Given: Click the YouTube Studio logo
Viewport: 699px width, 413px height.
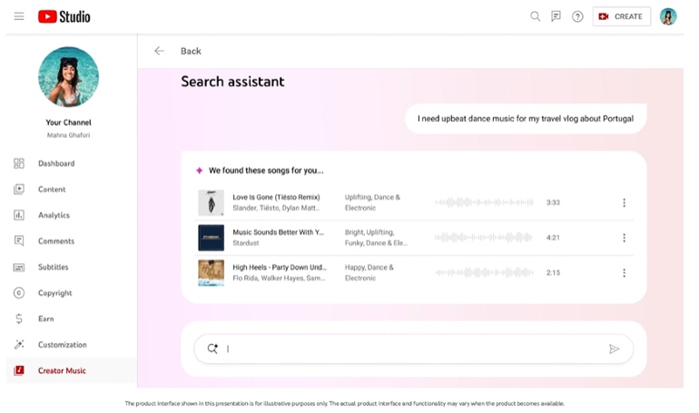Looking at the screenshot, I should [x=64, y=16].
